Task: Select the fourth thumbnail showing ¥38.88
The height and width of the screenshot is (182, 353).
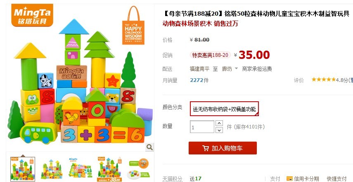Action: [x=109, y=169]
